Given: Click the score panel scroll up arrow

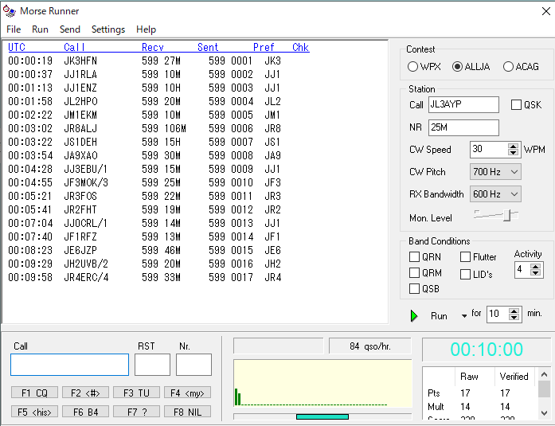Looking at the screenshot, I should coord(544,374).
